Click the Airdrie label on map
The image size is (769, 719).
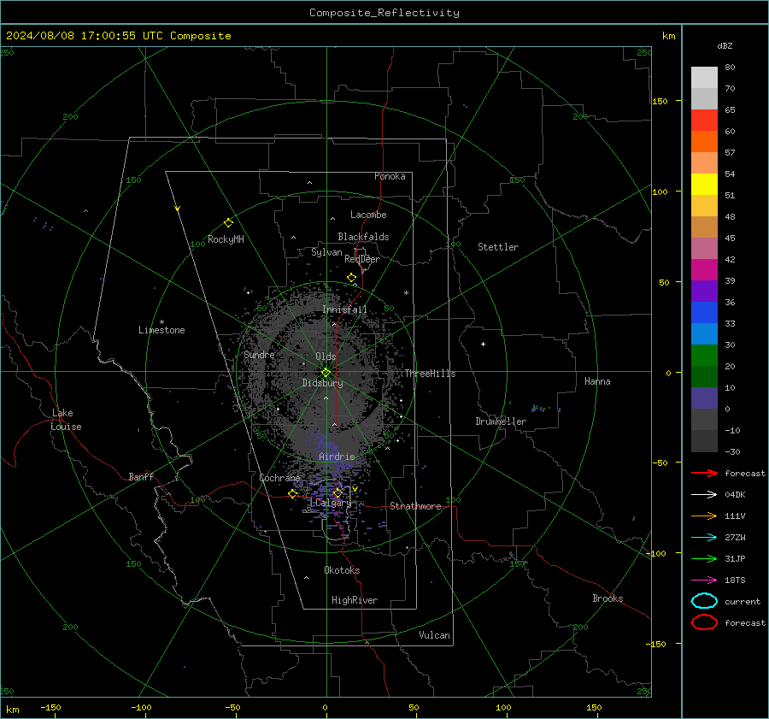pos(337,457)
